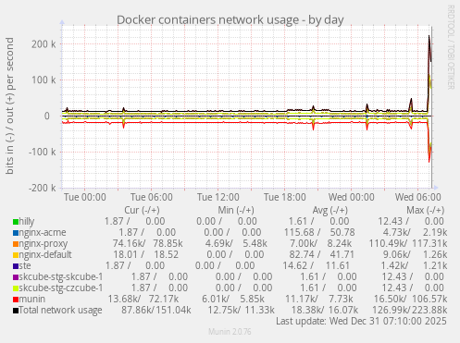Click nginx-default average value 82.74 / 41.71
The width and height of the screenshot is (460, 343).
click(322, 254)
